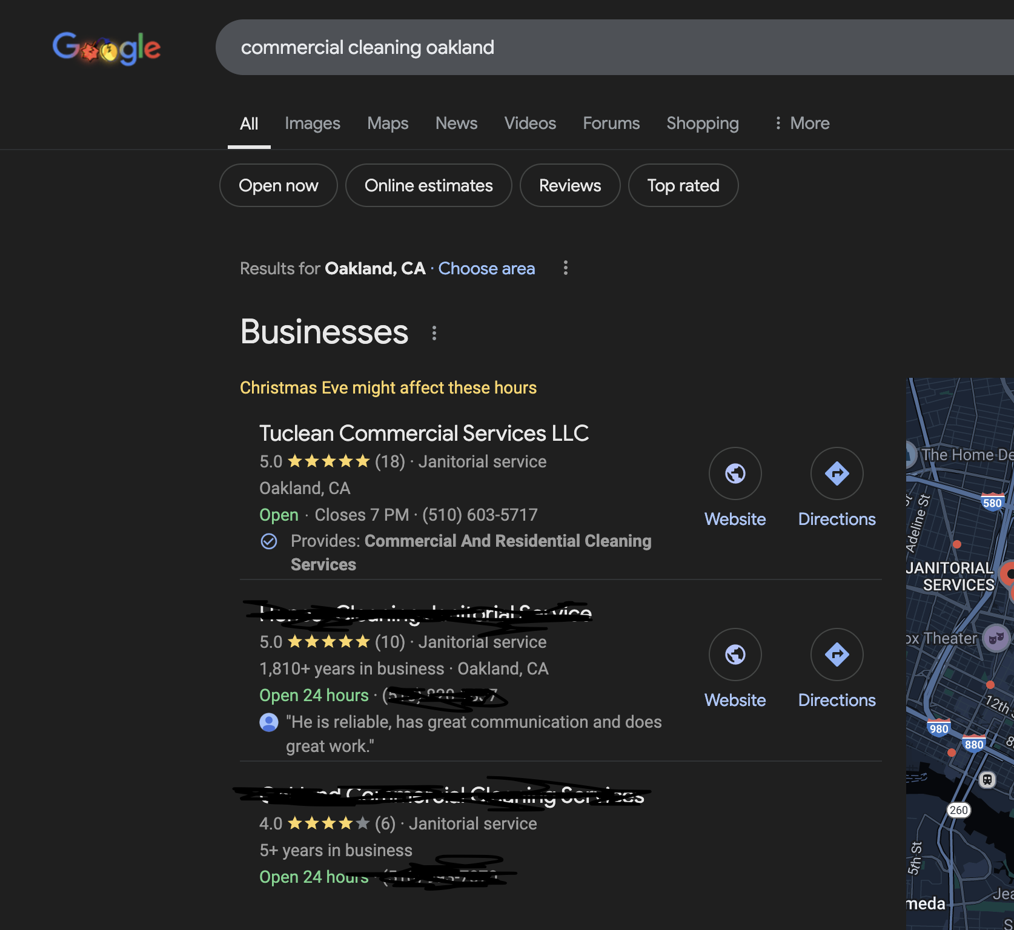
Task: Toggle the Online estimates filter chip
Action: point(429,185)
